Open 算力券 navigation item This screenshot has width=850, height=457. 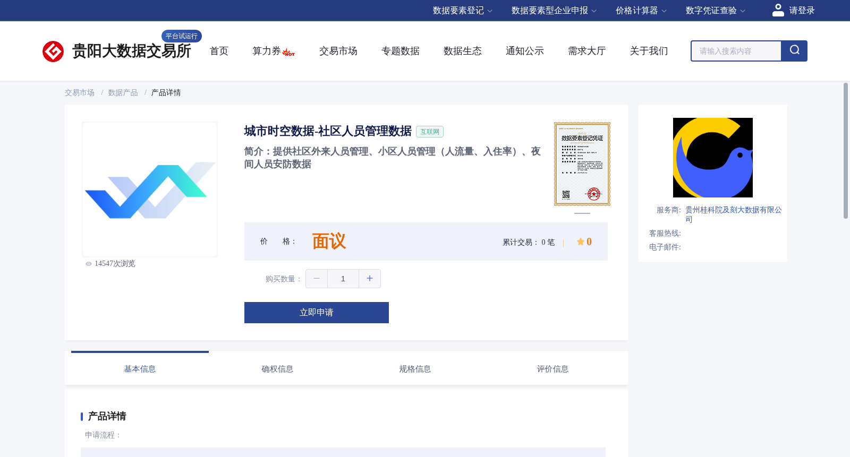(x=267, y=51)
